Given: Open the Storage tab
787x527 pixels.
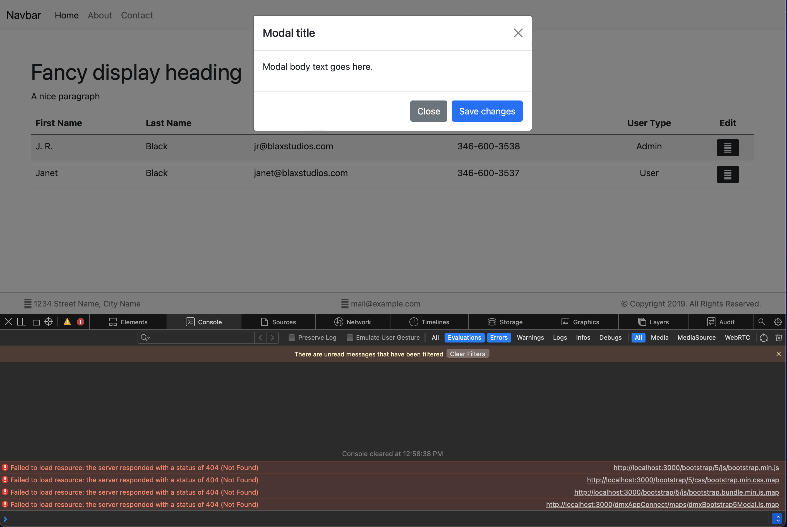Looking at the screenshot, I should point(505,322).
